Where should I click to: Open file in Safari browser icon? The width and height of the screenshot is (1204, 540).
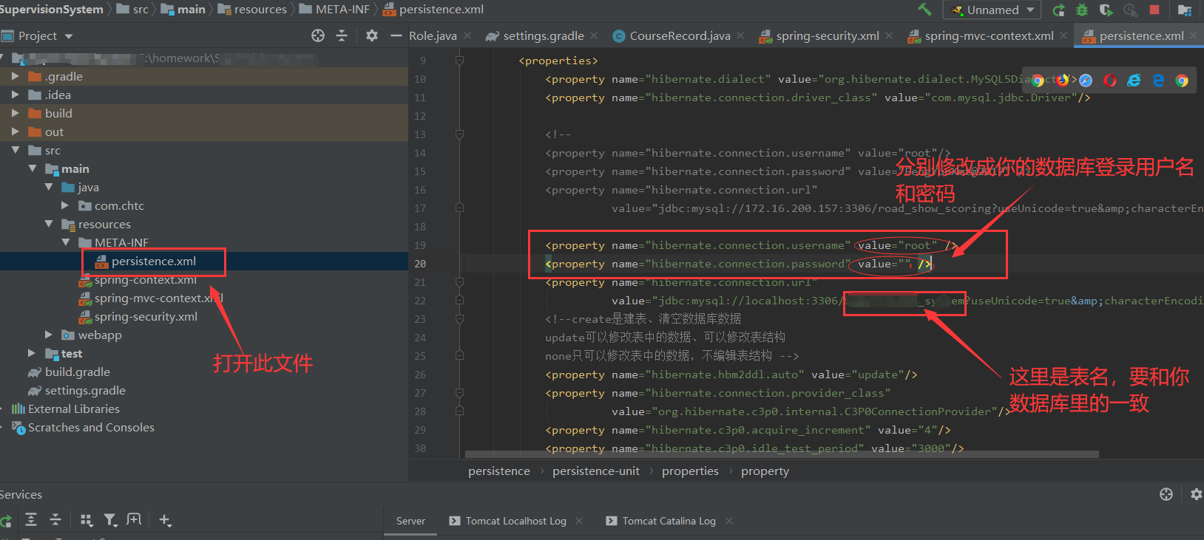[1086, 81]
